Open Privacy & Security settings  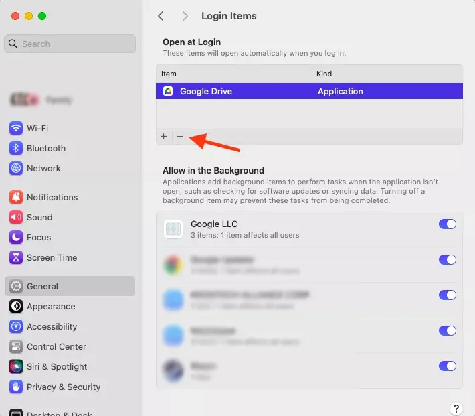(x=70, y=387)
